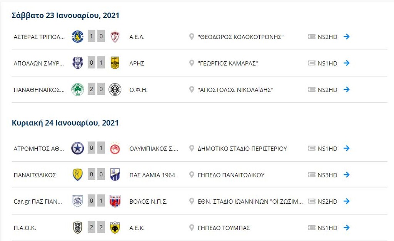
Task: Click the NS1HD channel label for Atromitos match
Action: pos(327,149)
